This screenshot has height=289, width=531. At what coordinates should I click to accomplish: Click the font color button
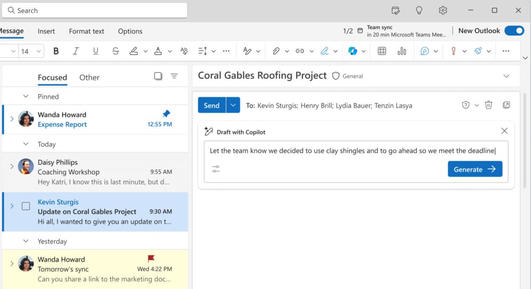point(158,51)
